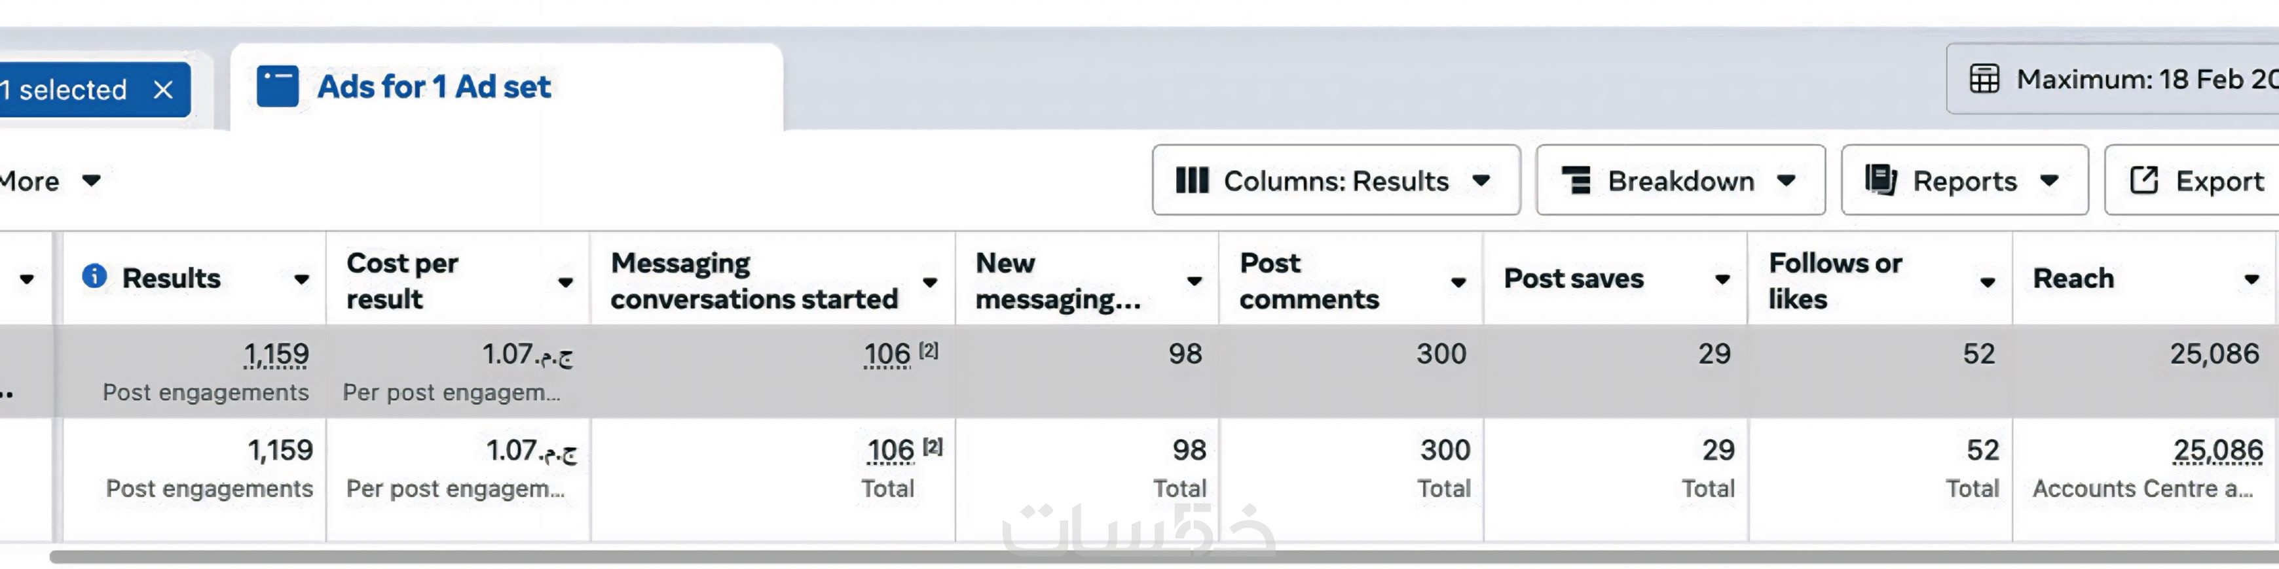This screenshot has height=569, width=2279.
Task: Click the X on the 1 selected chip
Action: (163, 89)
